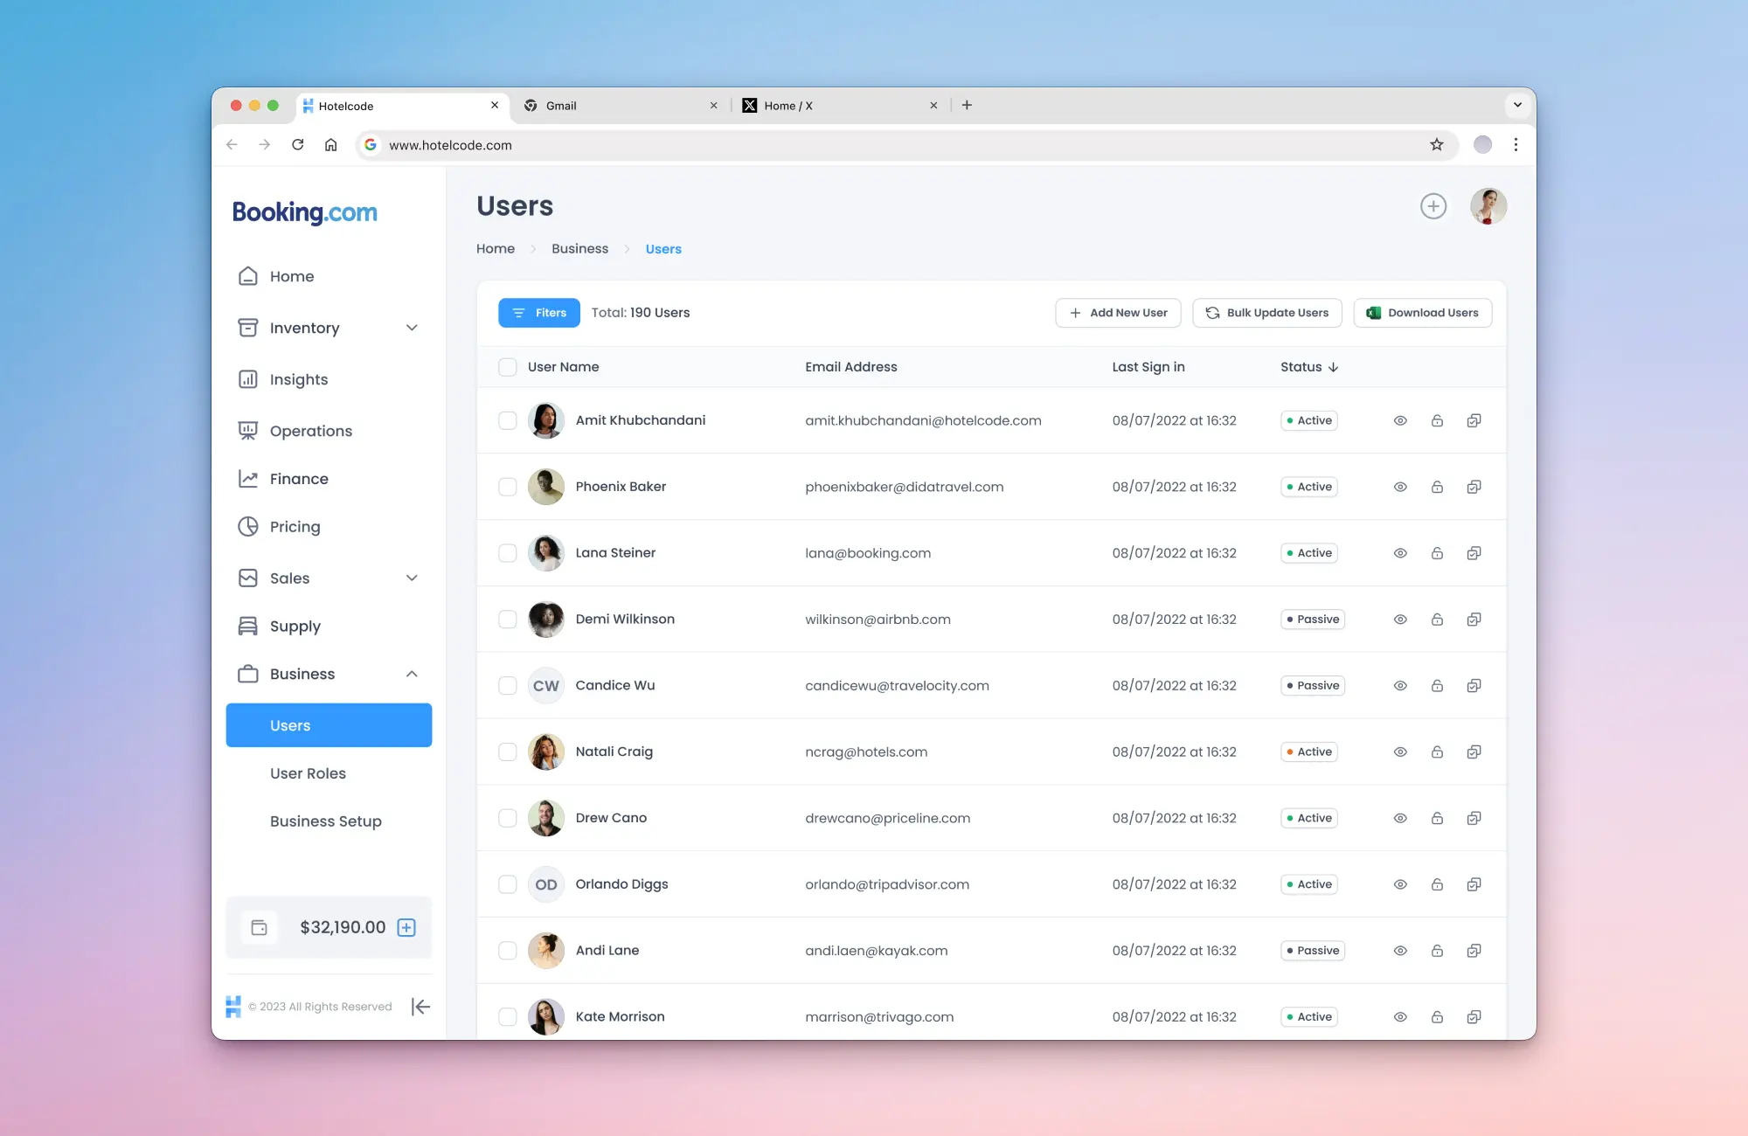Viewport: 1748px width, 1136px height.
Task: Open the blue Filters button
Action: 539,313
